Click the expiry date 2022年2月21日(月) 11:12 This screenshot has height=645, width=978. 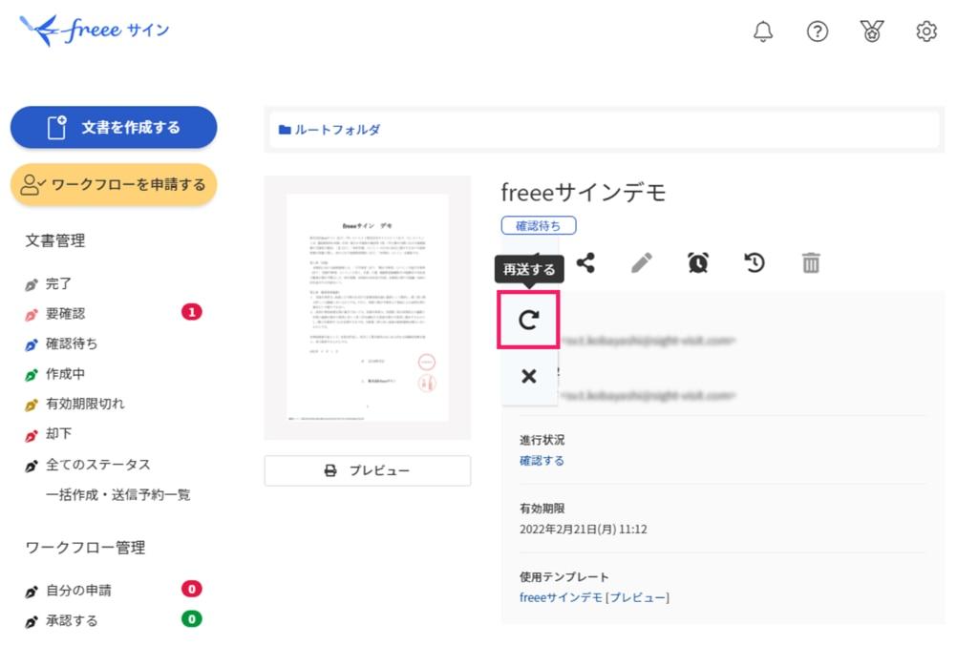point(583,530)
